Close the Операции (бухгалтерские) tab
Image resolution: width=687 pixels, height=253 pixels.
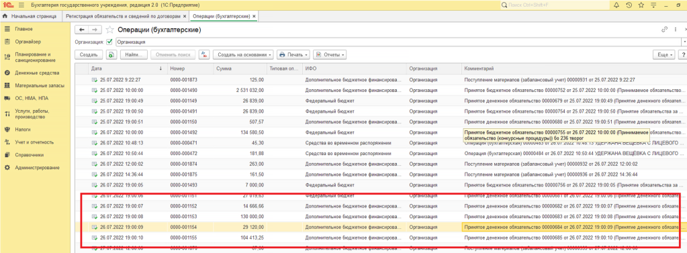pyautogui.click(x=254, y=16)
